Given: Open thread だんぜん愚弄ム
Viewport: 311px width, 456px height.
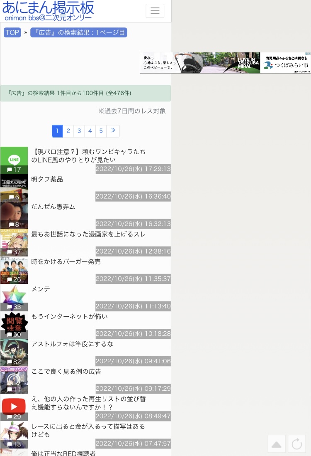Looking at the screenshot, I should (53, 207).
